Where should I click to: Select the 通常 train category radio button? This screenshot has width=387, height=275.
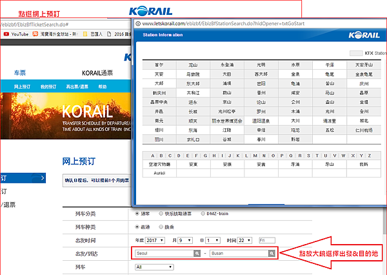pos(137,214)
